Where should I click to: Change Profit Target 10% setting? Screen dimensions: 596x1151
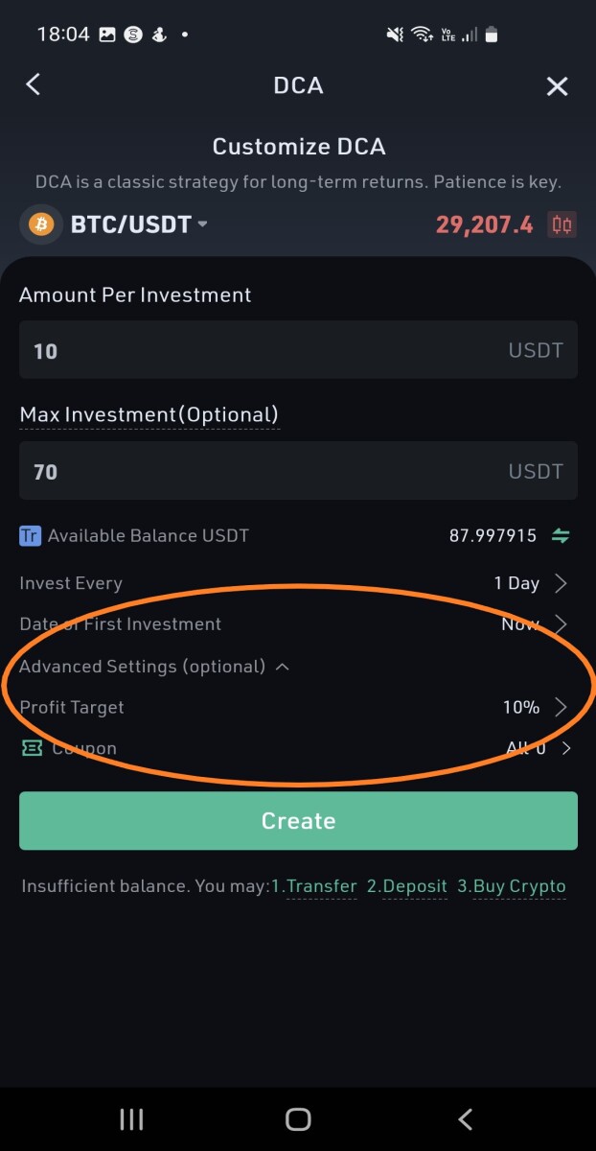click(x=298, y=708)
